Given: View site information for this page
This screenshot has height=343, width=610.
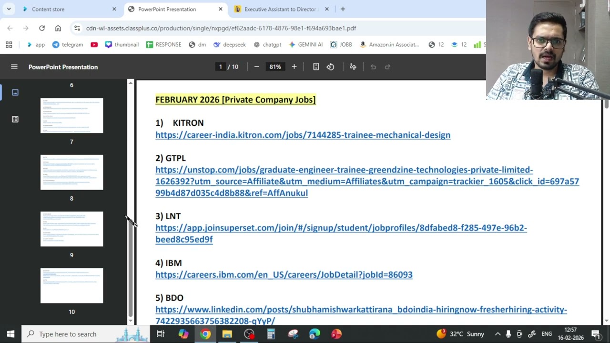Looking at the screenshot, I should click(77, 28).
